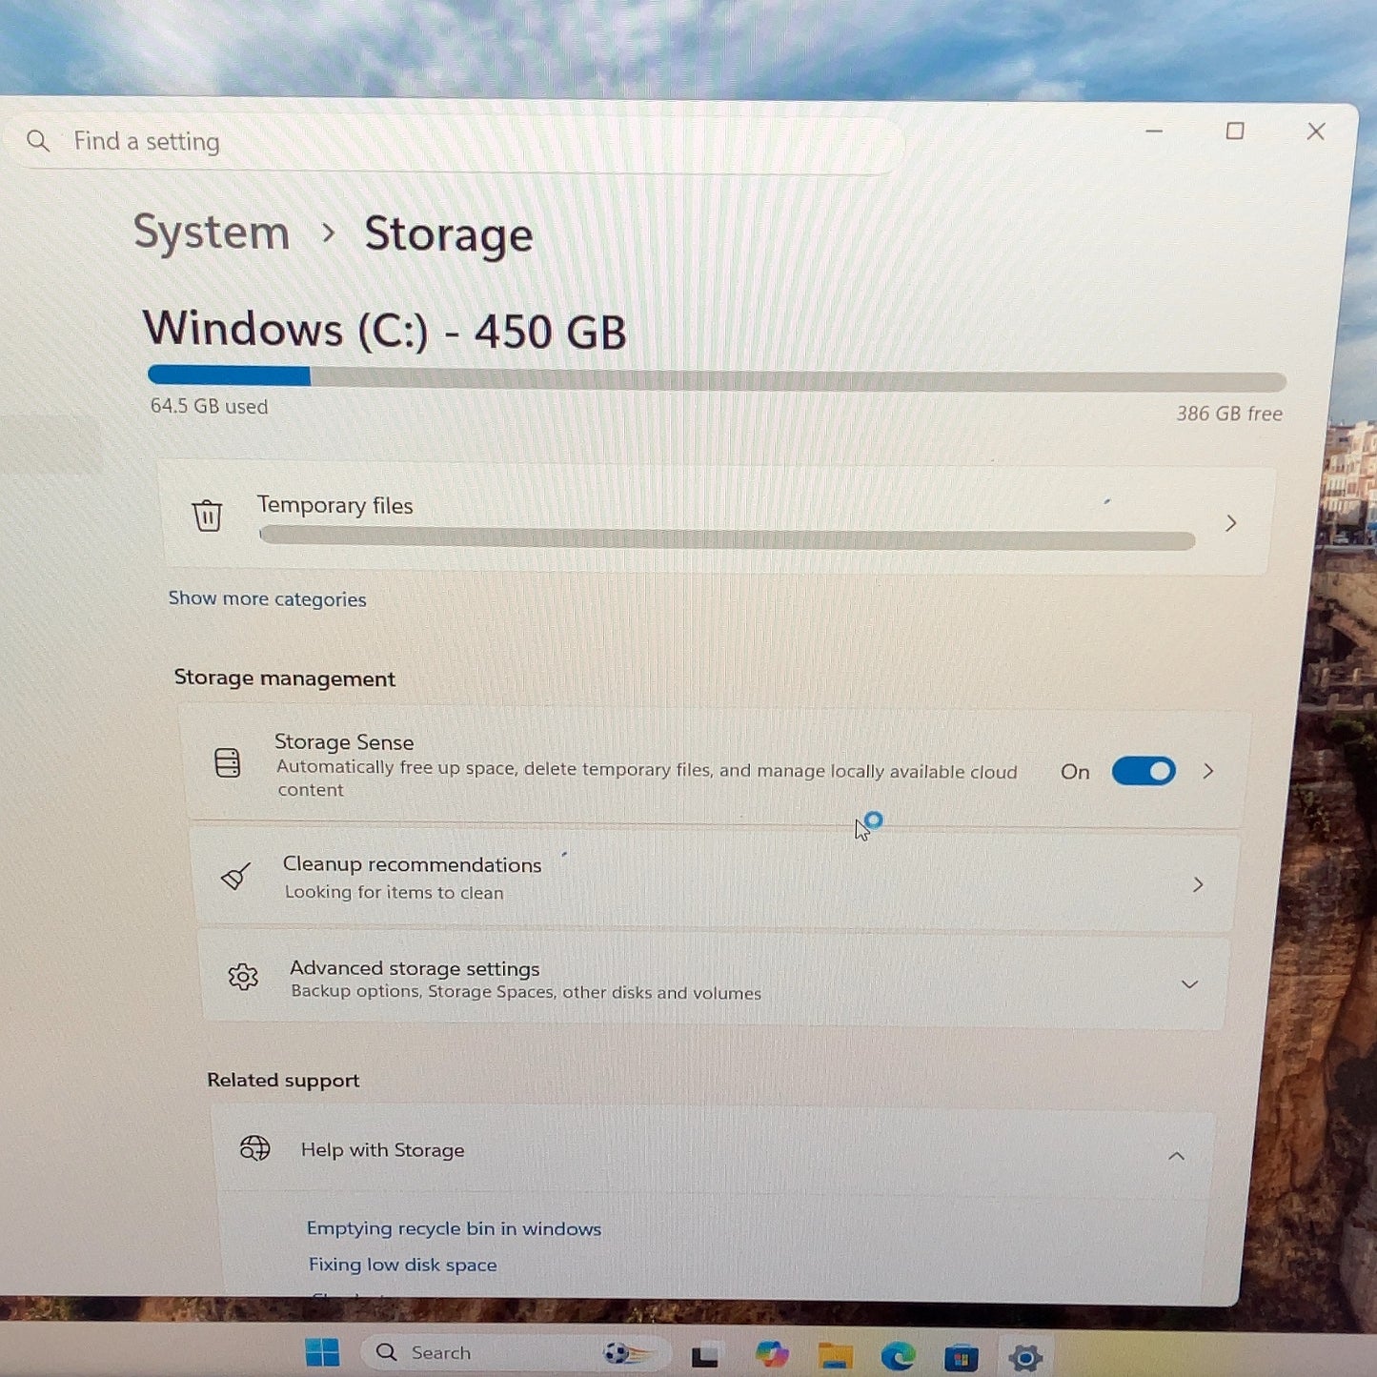This screenshot has height=1377, width=1377.
Task: Open File Explorer from the taskbar
Action: (x=835, y=1355)
